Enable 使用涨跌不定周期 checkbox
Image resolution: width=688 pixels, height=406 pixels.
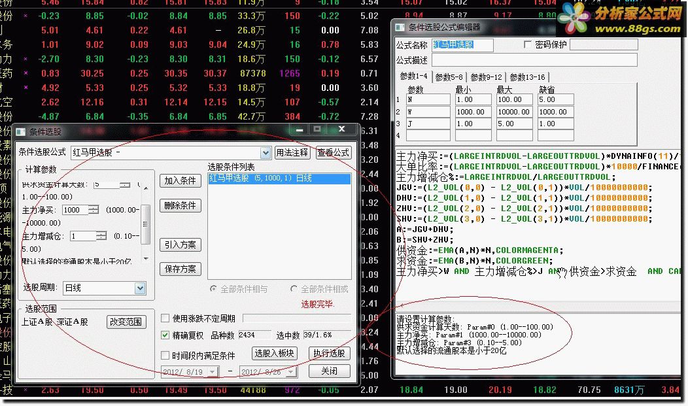pyautogui.click(x=165, y=318)
